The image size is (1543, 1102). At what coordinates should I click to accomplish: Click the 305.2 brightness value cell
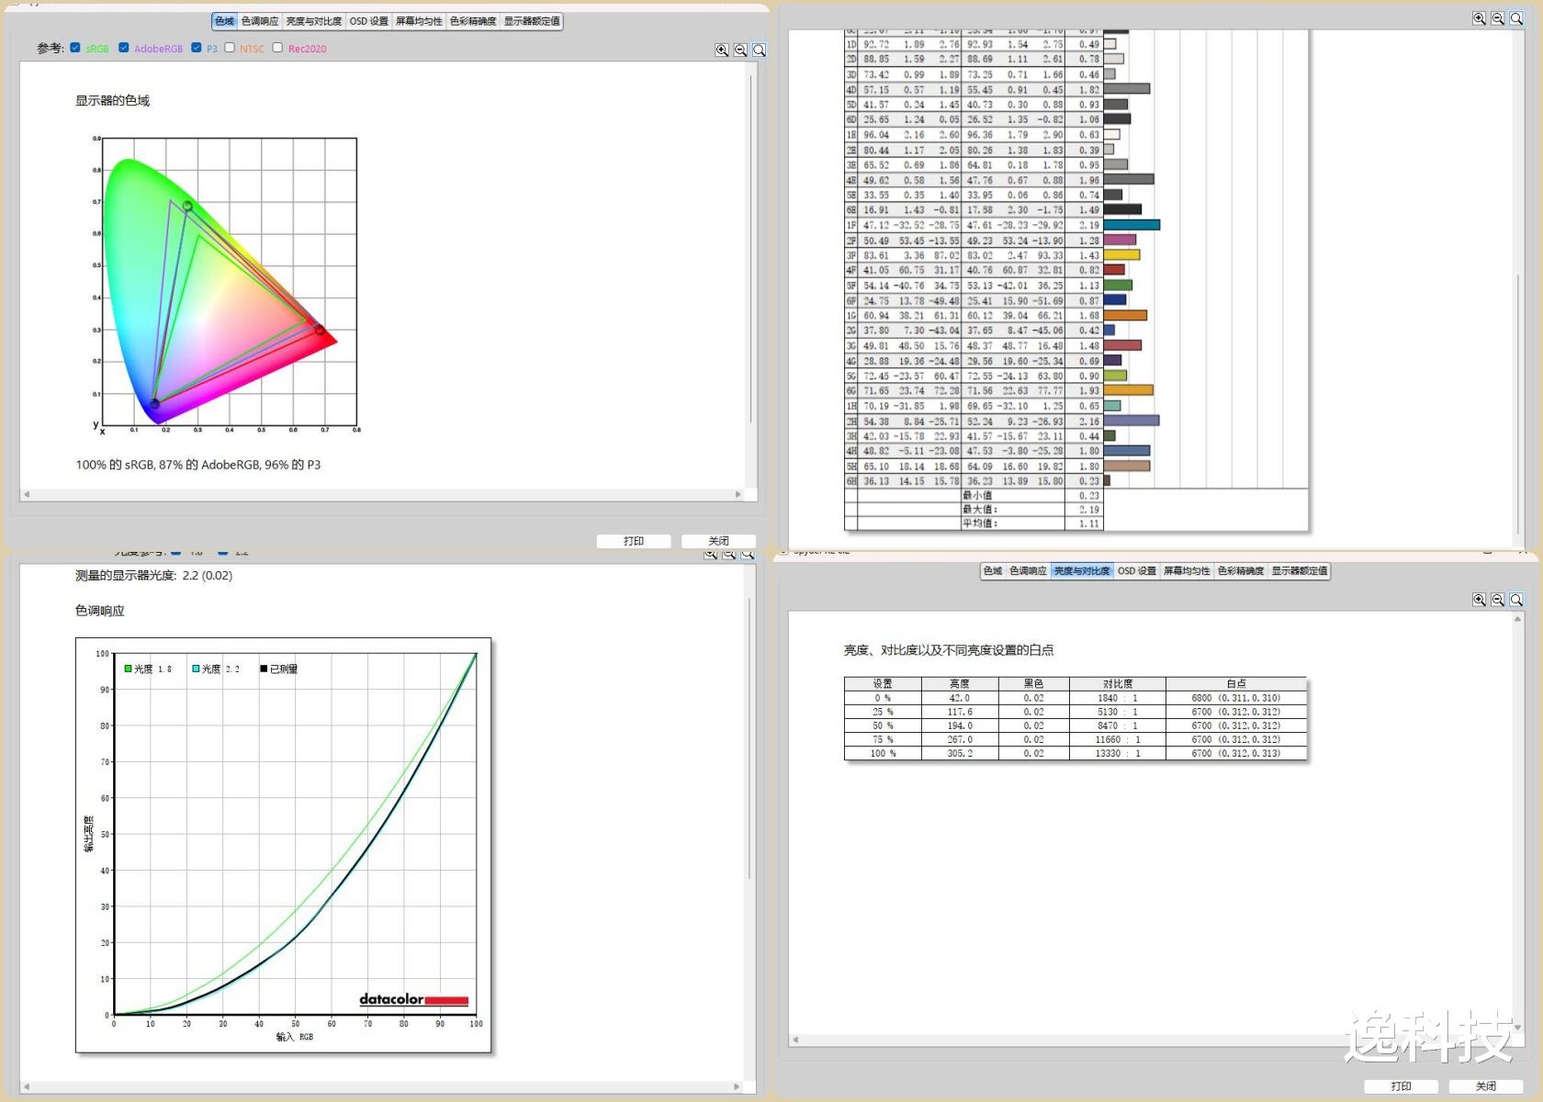[x=960, y=753]
